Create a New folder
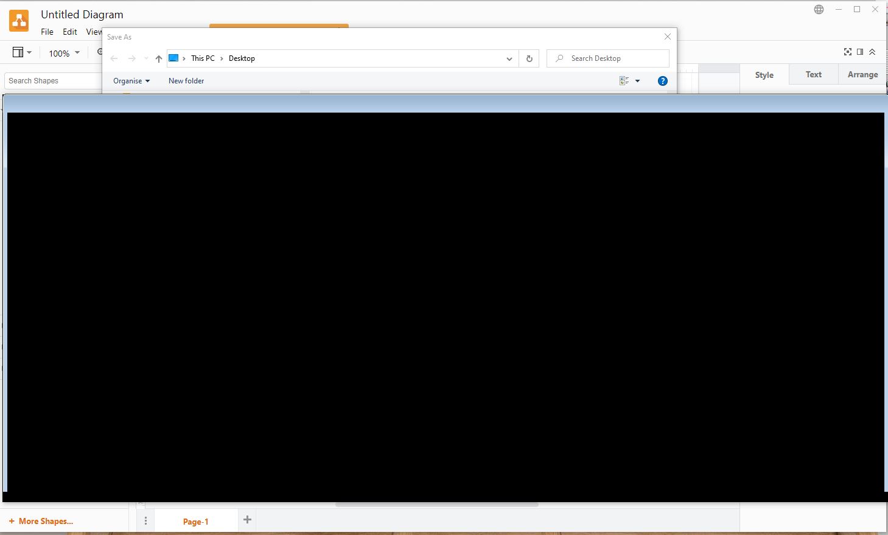The width and height of the screenshot is (888, 535). (186, 80)
